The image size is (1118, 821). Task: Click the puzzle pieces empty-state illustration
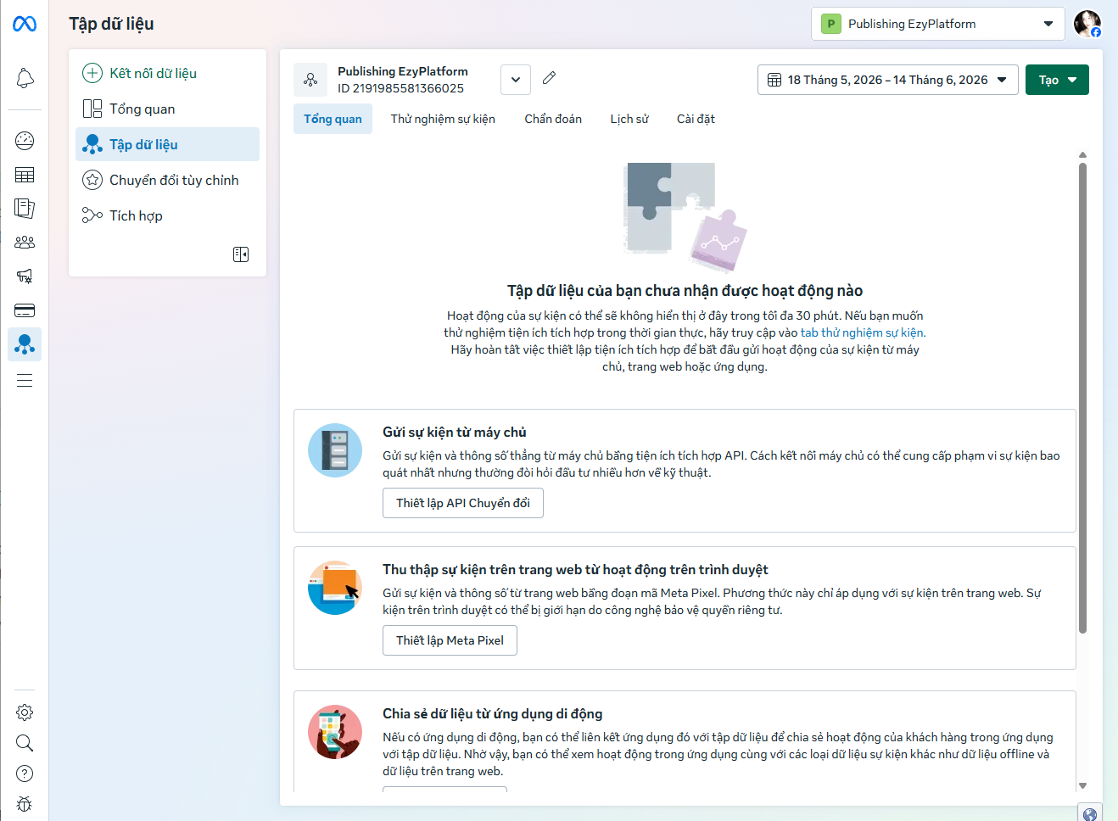click(x=685, y=217)
